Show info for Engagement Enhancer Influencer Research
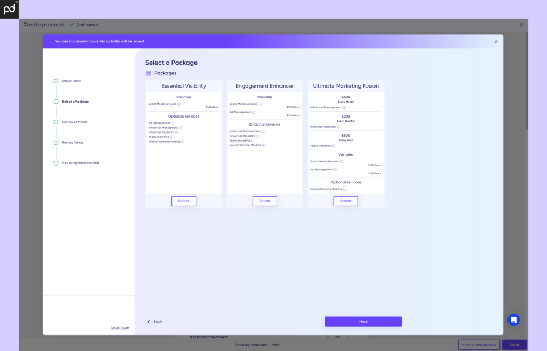Viewport: 547px width, 351px height. click(x=258, y=136)
